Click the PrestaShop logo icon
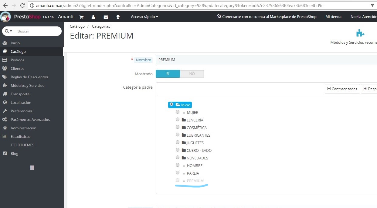The height and width of the screenshot is (208, 377). [5, 16]
